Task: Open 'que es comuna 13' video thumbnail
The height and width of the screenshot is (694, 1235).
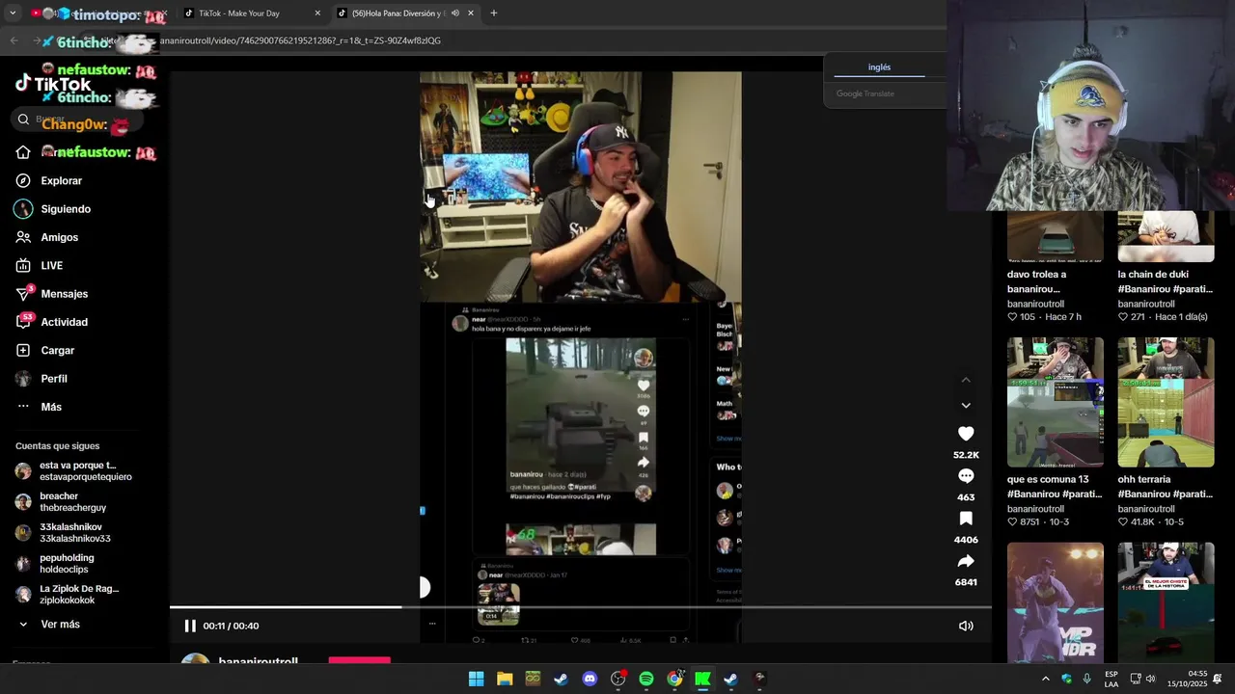Action: 1055,402
